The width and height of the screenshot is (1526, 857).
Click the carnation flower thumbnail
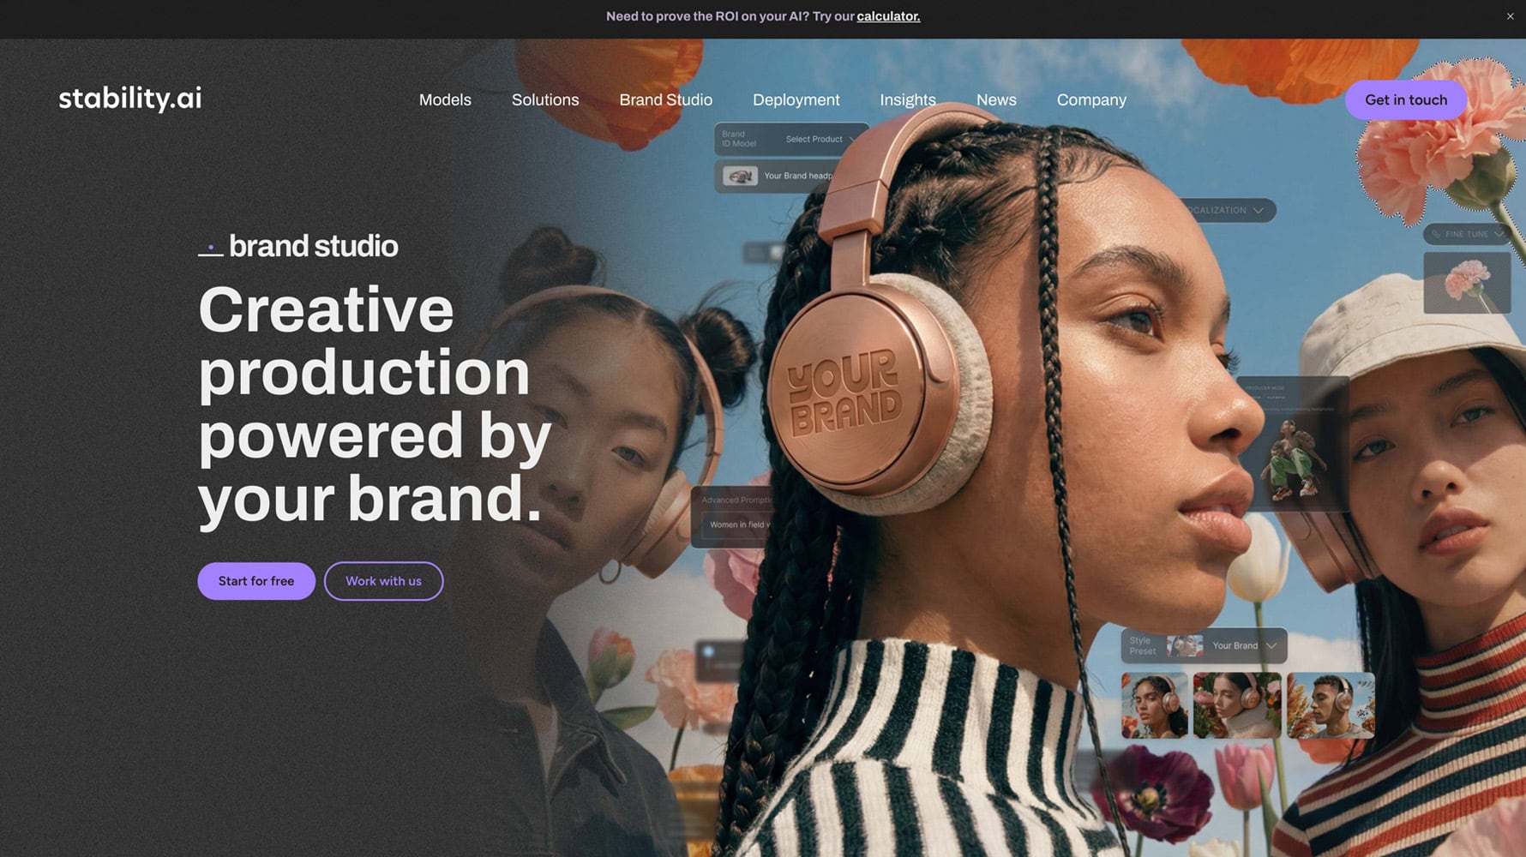coord(1467,283)
